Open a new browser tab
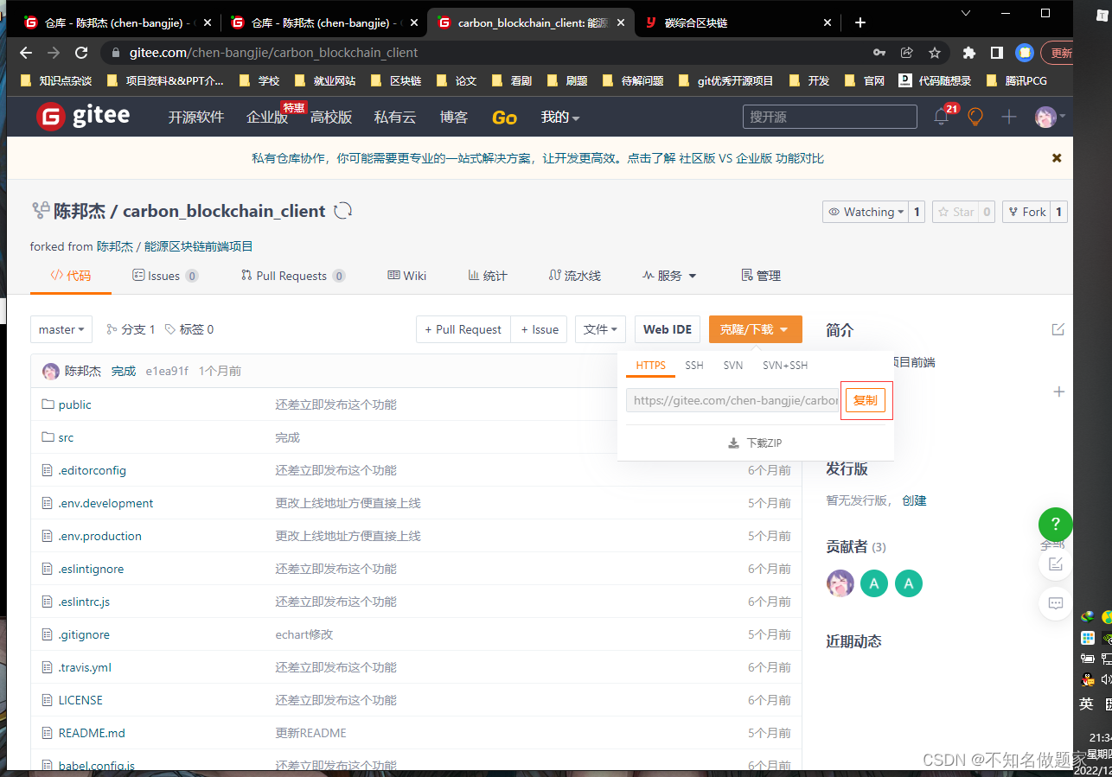1112x777 pixels. pos(860,22)
